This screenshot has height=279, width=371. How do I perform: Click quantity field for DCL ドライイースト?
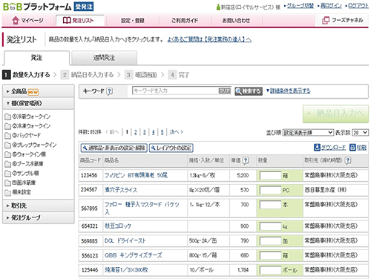(x=270, y=240)
